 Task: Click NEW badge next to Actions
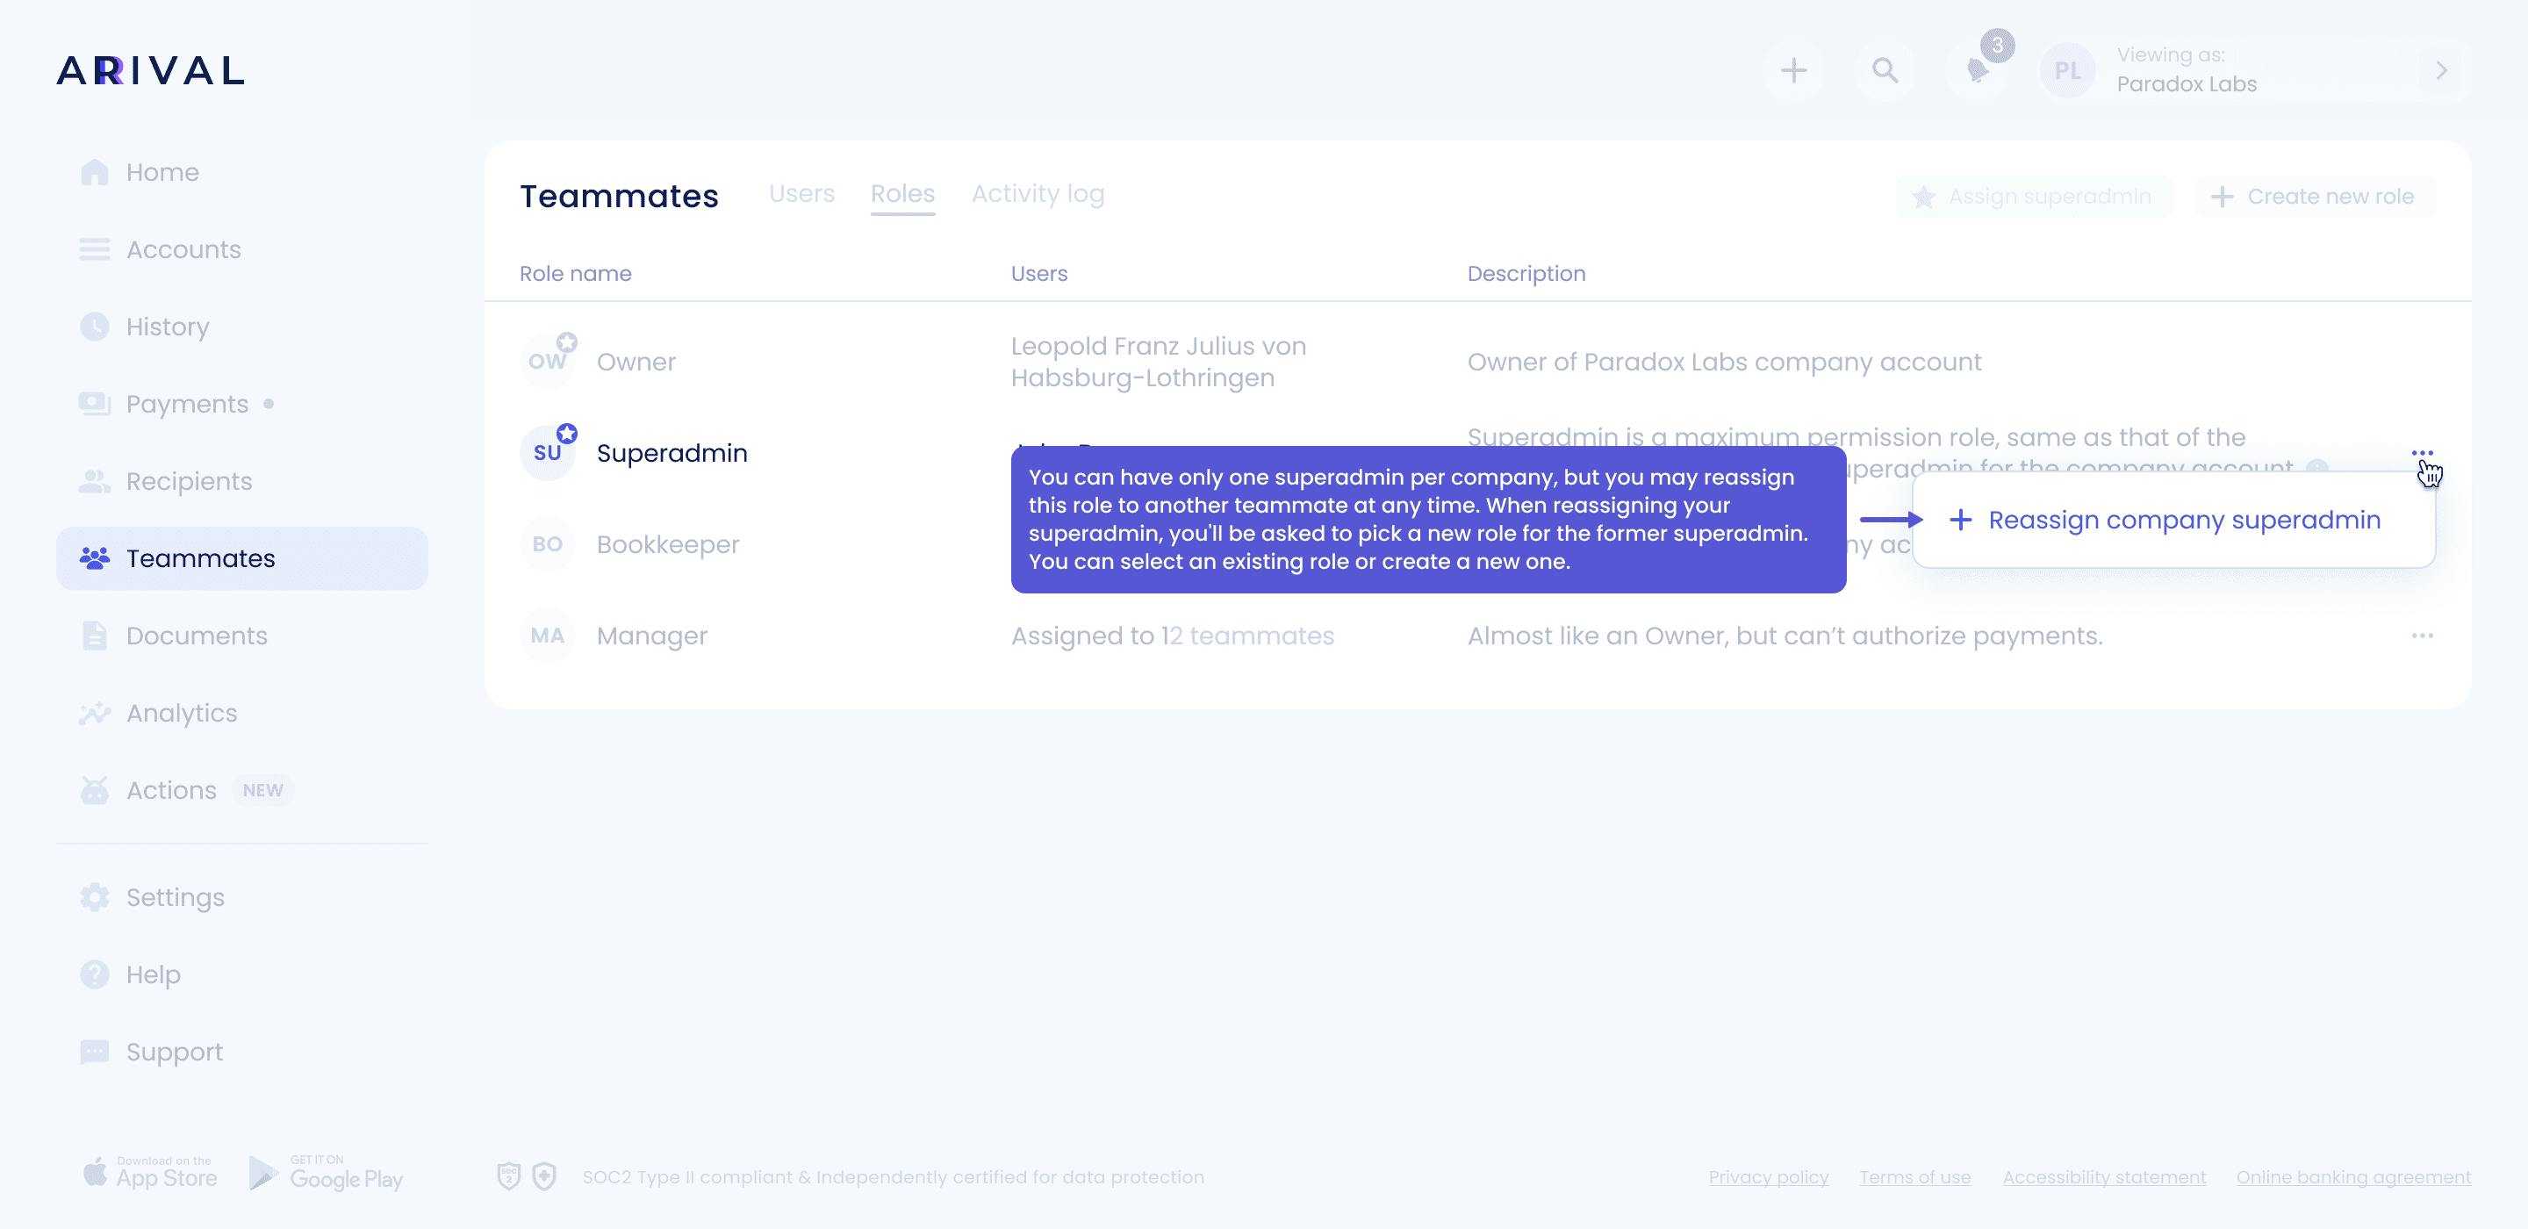pos(263,790)
